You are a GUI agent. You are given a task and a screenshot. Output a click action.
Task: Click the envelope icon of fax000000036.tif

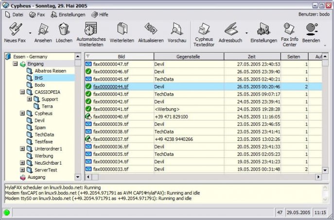[x=88, y=146]
